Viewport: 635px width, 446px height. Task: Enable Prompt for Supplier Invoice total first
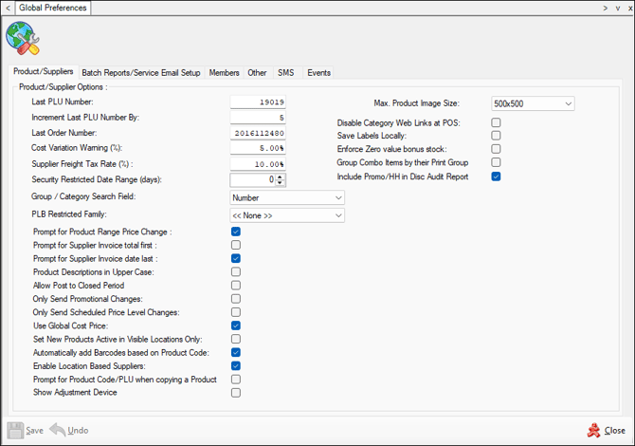pyautogui.click(x=236, y=245)
